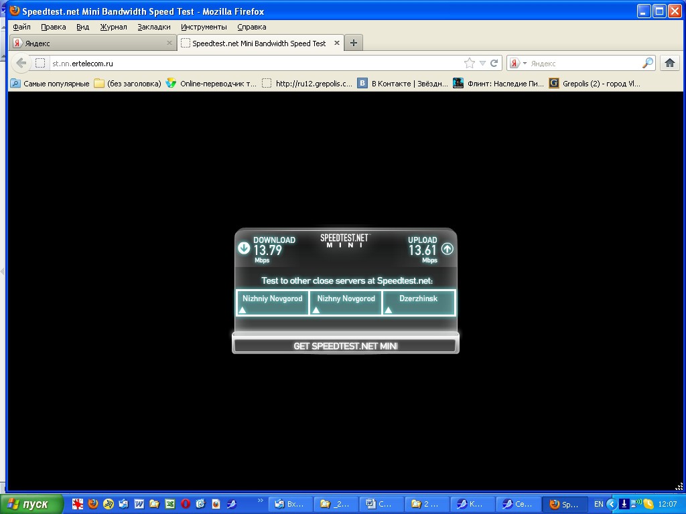686x514 pixels.
Task: Switch to the Се... taskbar window
Action: pos(518,504)
